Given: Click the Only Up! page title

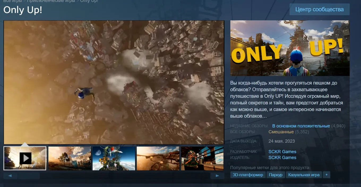Looking at the screenshot, I should click(x=23, y=10).
